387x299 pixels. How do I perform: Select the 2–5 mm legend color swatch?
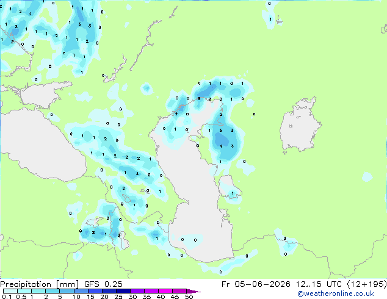point(52,291)
